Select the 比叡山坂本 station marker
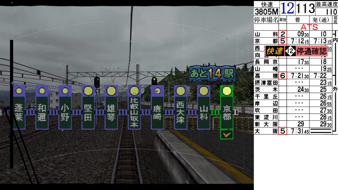Image resolution: width=338 pixels, height=190 pixels. [134, 107]
